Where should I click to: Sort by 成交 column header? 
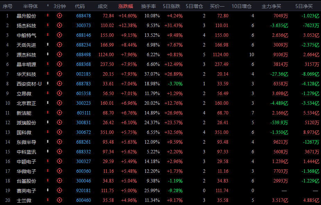click(x=103, y=6)
